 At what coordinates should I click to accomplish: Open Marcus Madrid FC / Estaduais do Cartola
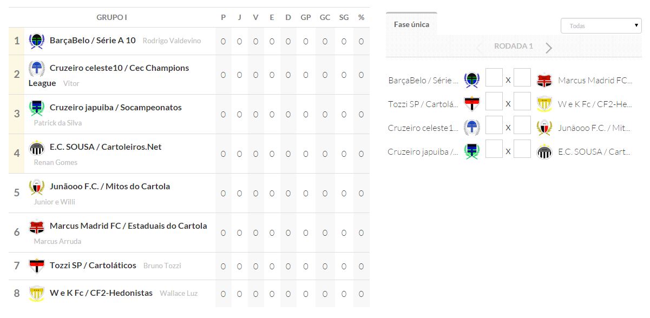(x=128, y=226)
